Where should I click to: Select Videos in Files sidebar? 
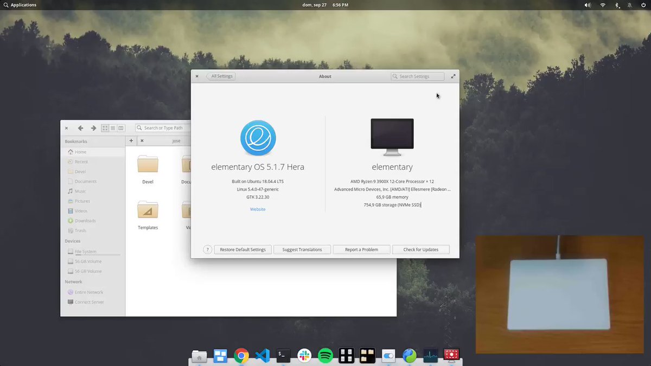pyautogui.click(x=93, y=211)
